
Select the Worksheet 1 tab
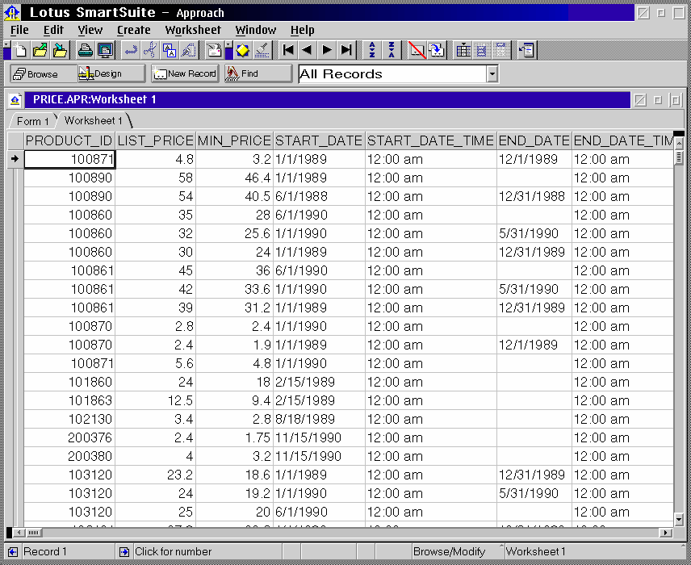point(94,120)
